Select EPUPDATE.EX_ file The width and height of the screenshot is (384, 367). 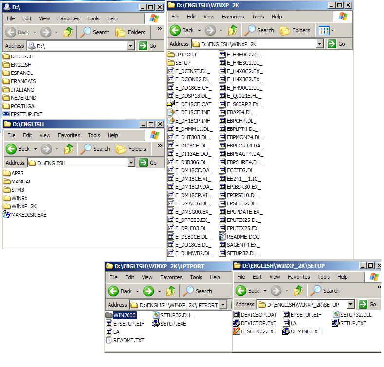point(240,212)
